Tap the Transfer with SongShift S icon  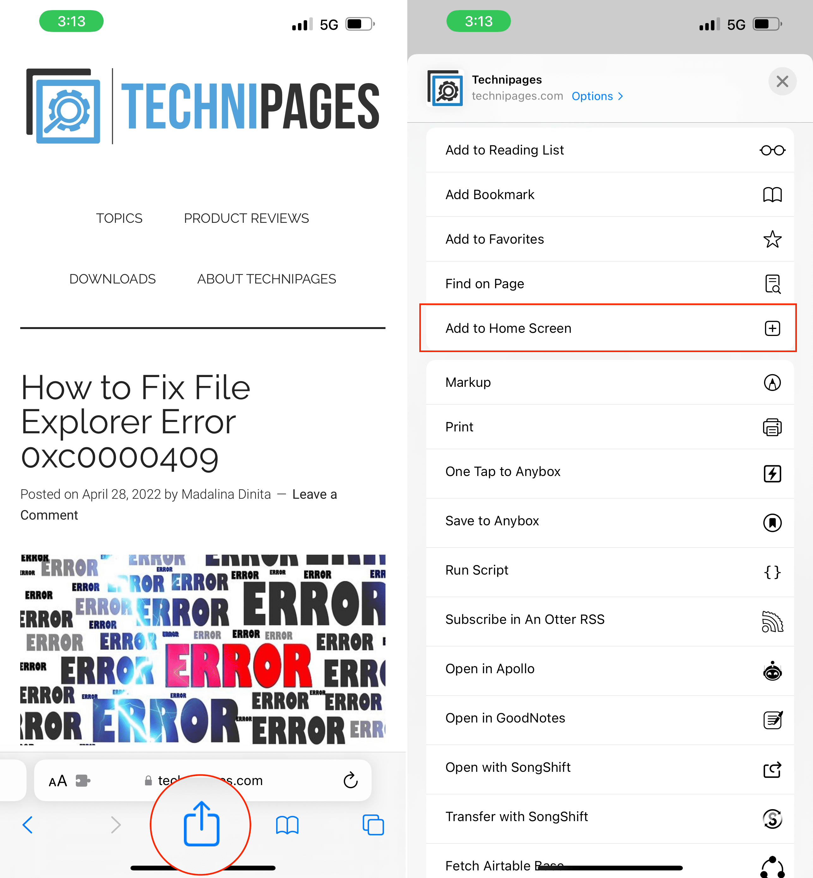click(772, 819)
